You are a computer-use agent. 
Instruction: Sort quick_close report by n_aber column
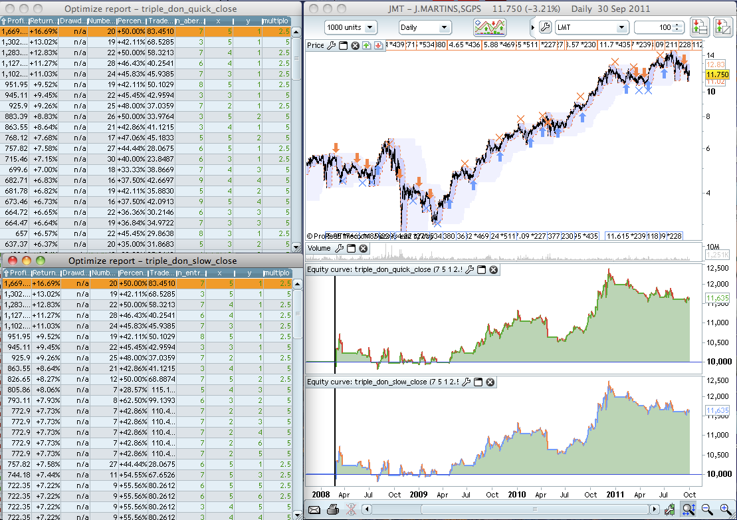[189, 21]
